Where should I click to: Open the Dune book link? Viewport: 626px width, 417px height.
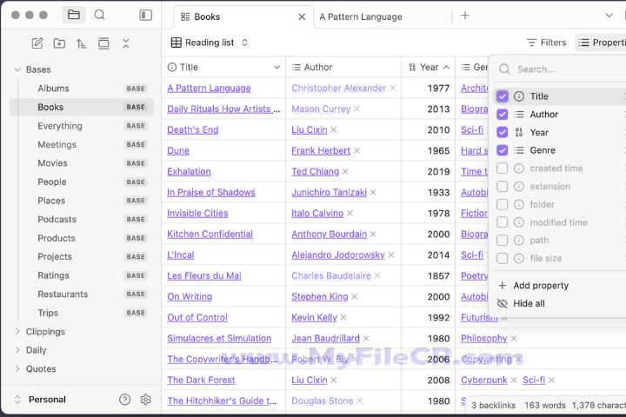177,150
